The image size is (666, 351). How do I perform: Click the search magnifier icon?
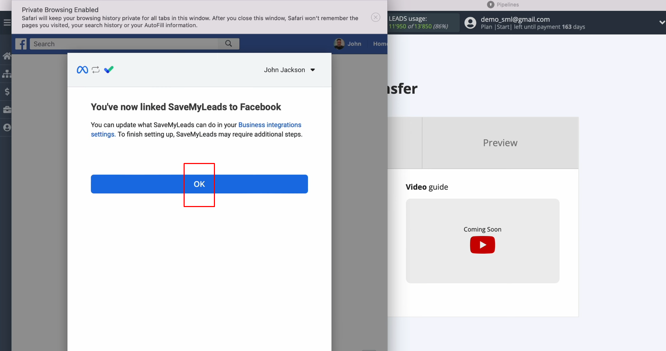[229, 43]
